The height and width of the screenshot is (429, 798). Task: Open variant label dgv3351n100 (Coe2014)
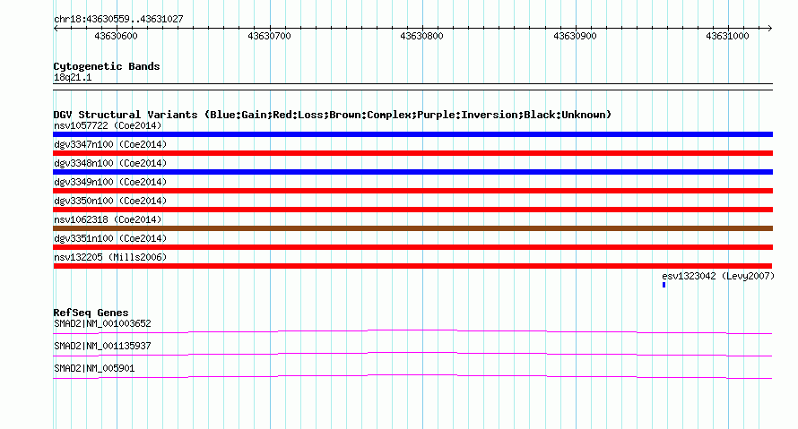[110, 238]
